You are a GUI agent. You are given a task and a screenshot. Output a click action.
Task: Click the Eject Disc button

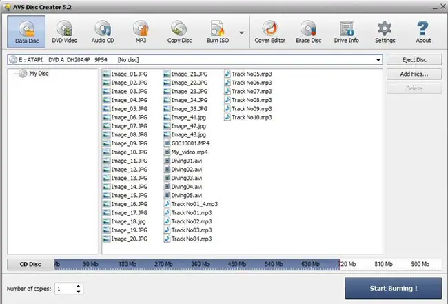(414, 60)
